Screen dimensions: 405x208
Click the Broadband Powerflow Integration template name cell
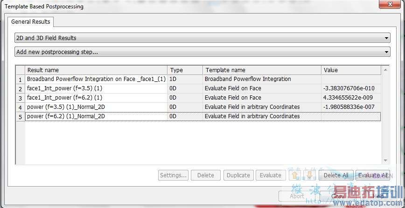tap(262, 79)
